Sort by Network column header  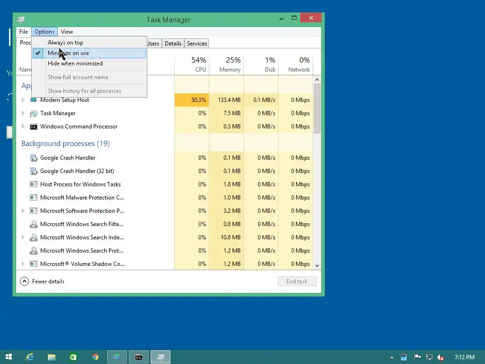click(296, 64)
